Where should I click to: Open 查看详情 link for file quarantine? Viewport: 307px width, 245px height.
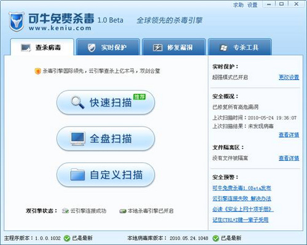[x=289, y=158]
